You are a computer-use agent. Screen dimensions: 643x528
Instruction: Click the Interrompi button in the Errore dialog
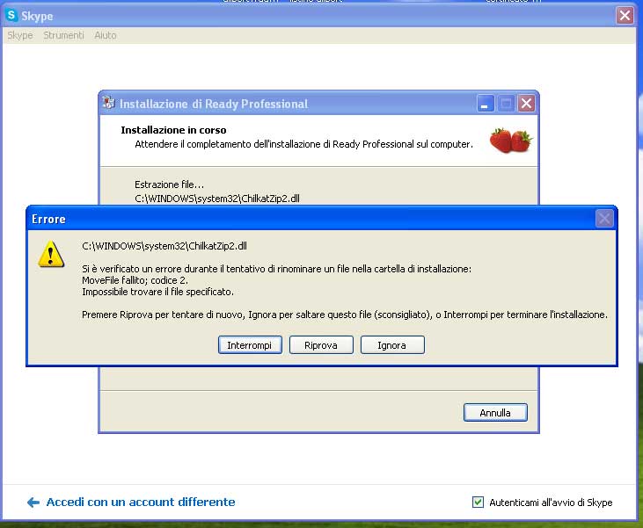pos(250,345)
